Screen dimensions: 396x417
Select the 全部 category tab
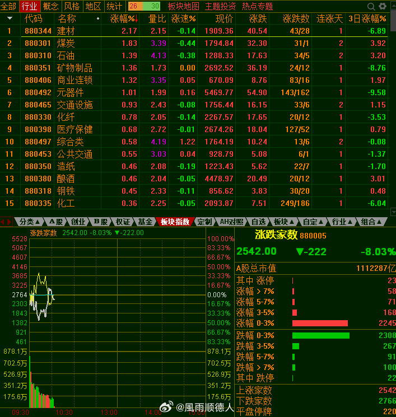pos(8,6)
